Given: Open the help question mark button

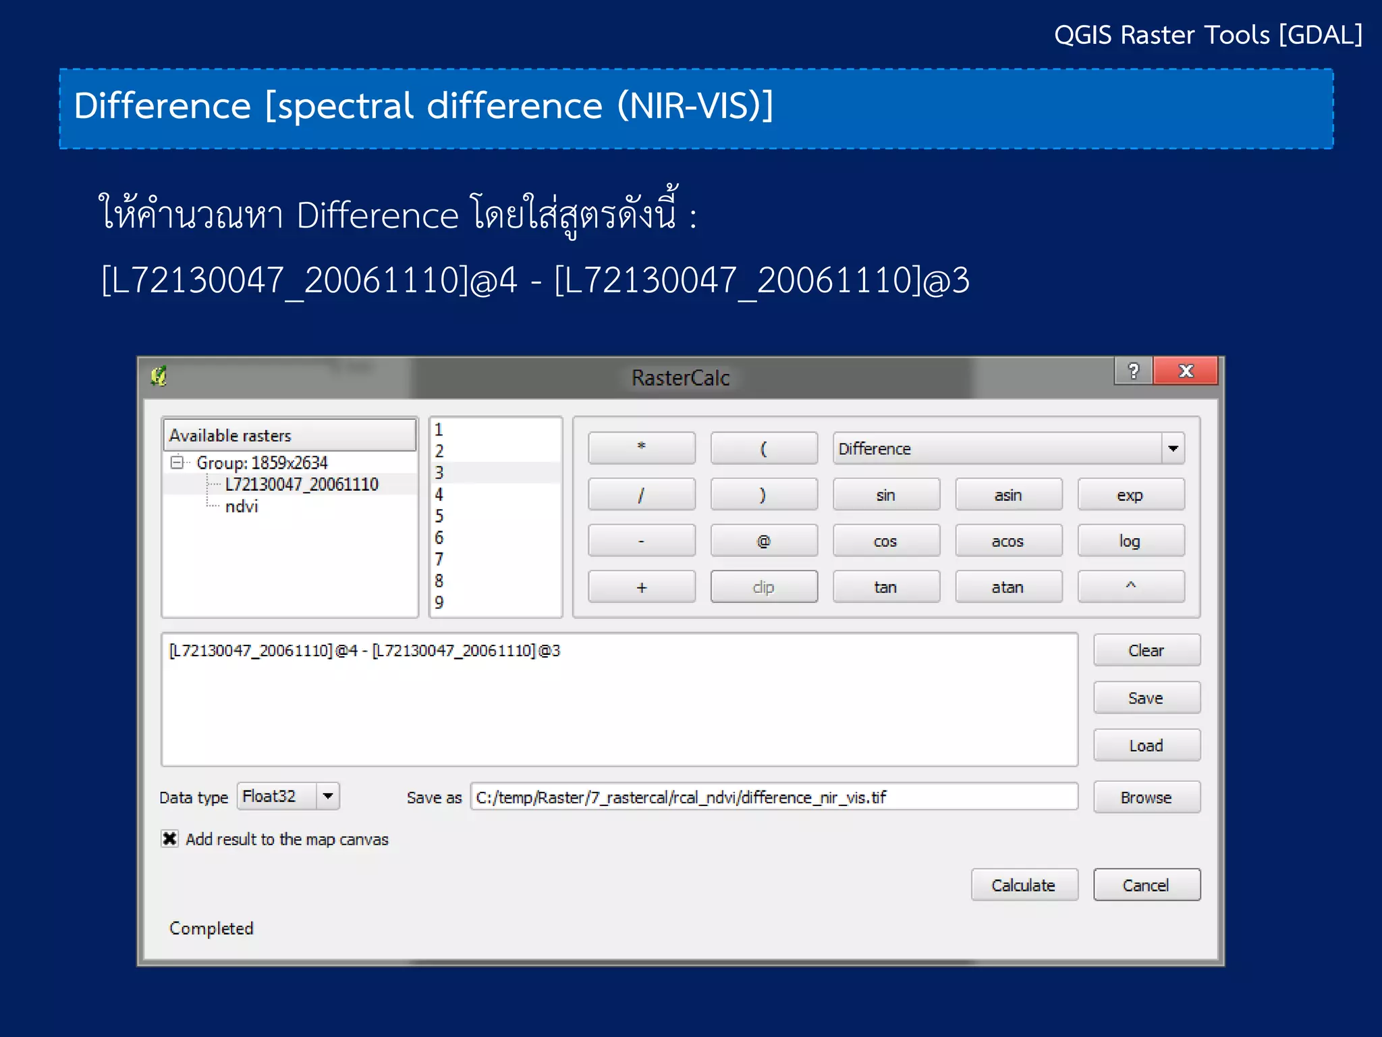Looking at the screenshot, I should click(1134, 371).
